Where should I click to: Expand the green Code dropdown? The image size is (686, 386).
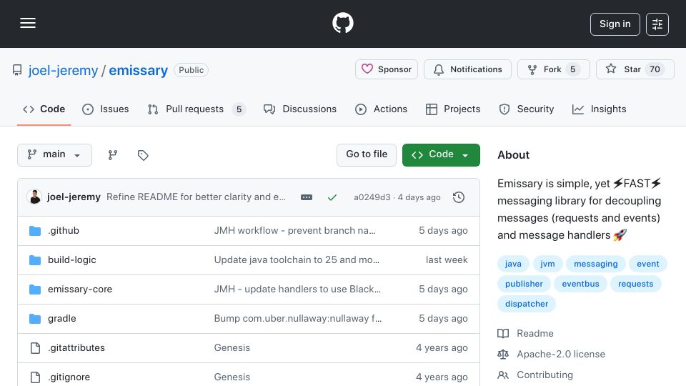[441, 155]
